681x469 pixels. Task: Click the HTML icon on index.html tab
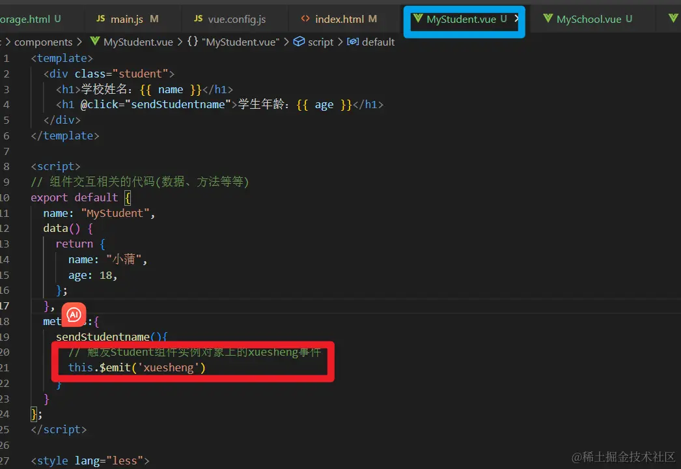pyautogui.click(x=305, y=19)
